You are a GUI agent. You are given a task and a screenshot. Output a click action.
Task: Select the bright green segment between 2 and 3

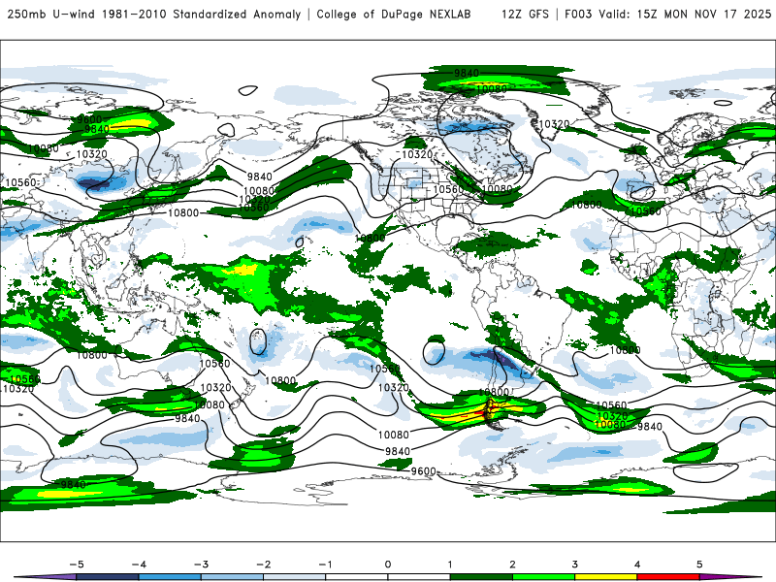click(543, 577)
